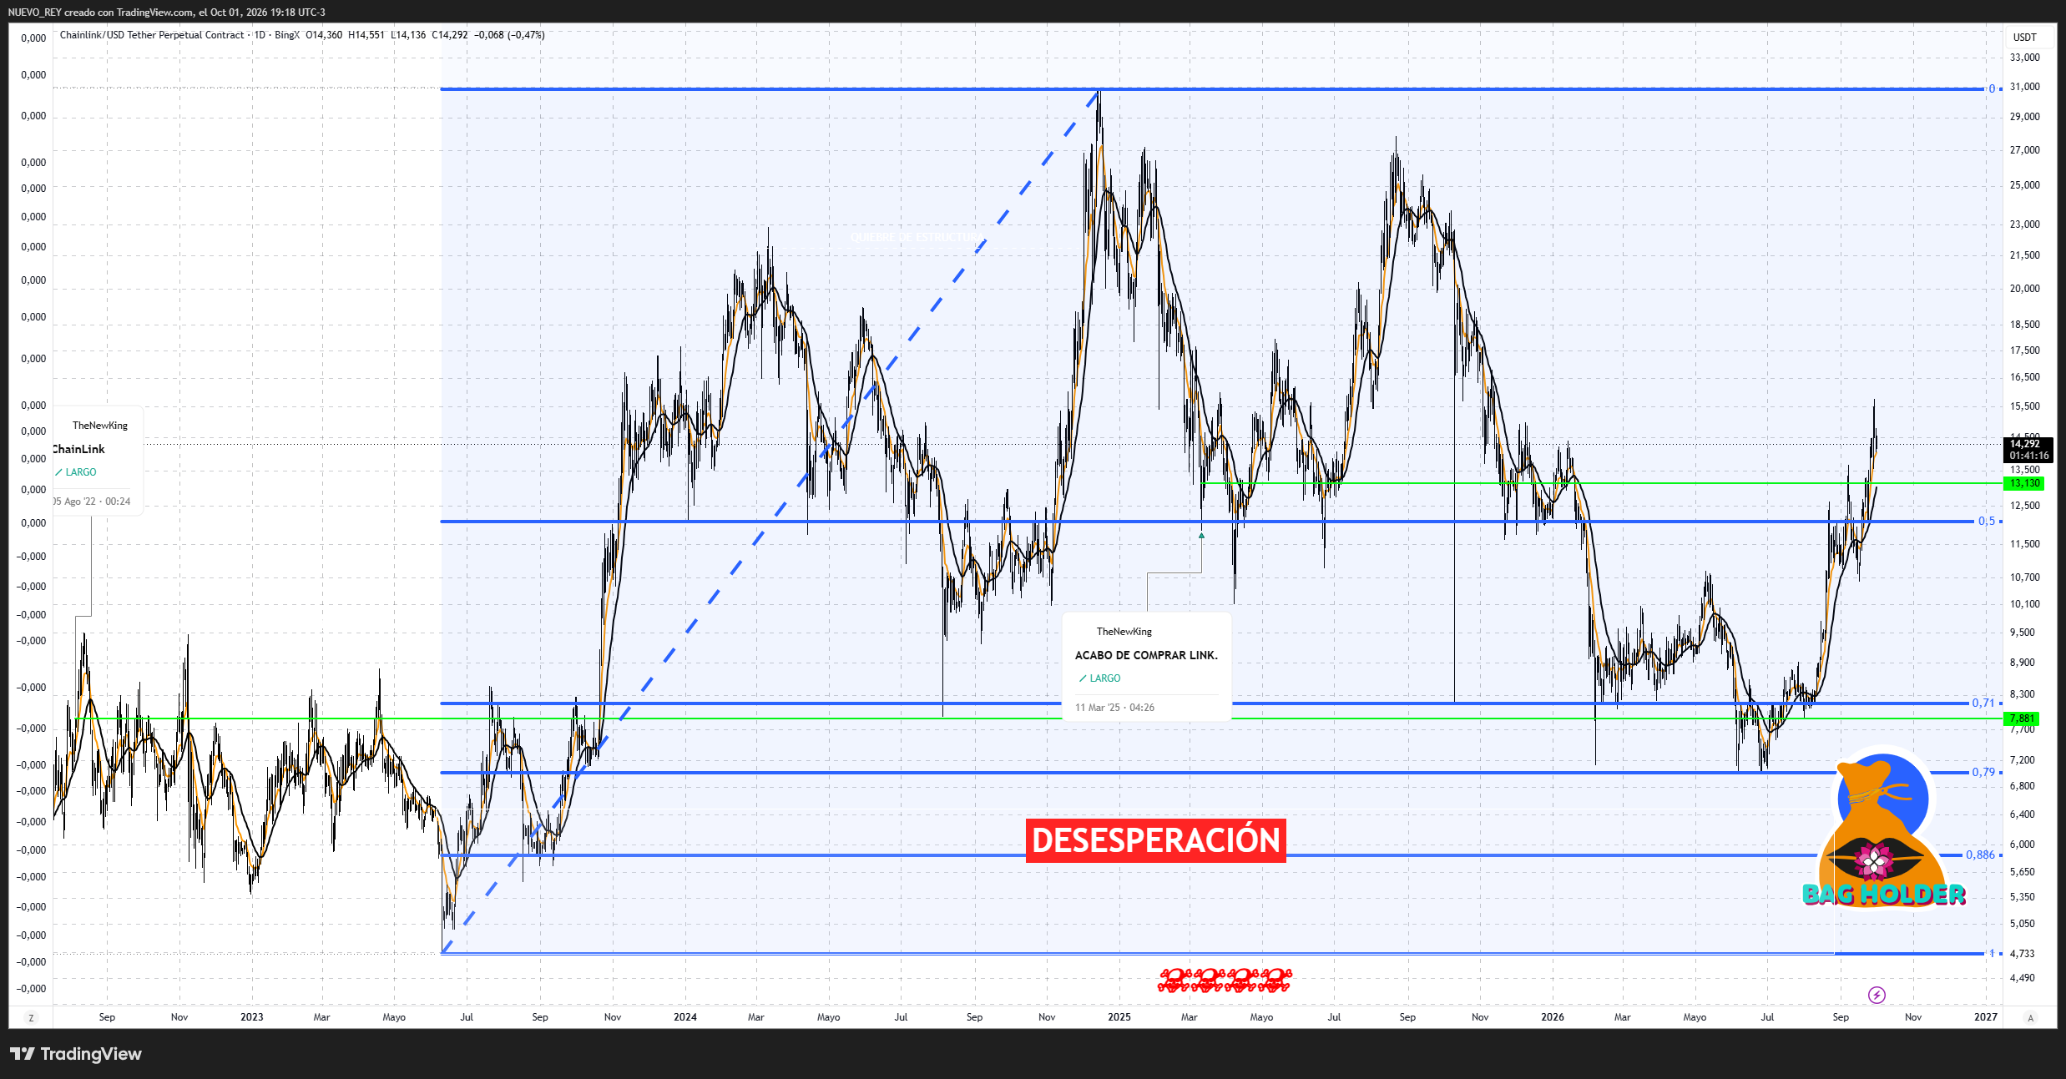Click the 2026 label on the time axis
The width and height of the screenshot is (2066, 1079).
point(1553,1017)
